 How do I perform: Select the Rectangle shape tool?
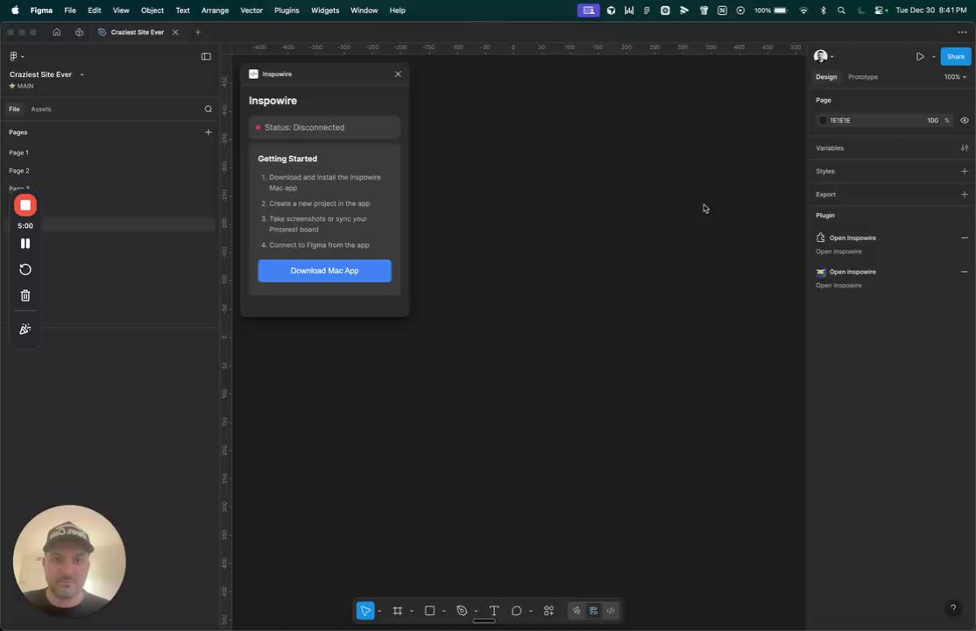pos(429,611)
